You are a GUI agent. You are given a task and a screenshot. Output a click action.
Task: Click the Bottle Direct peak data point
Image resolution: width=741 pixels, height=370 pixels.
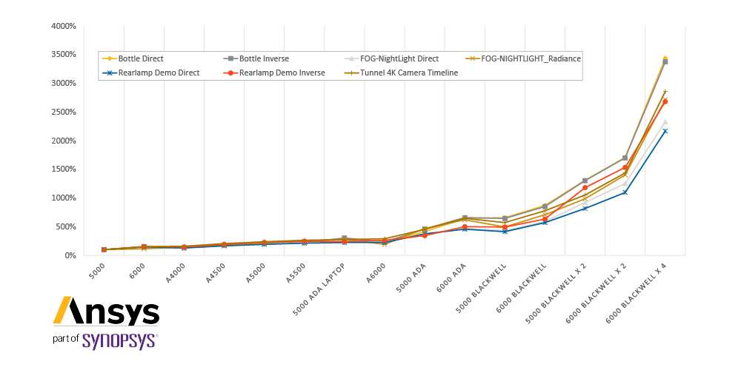pos(665,58)
